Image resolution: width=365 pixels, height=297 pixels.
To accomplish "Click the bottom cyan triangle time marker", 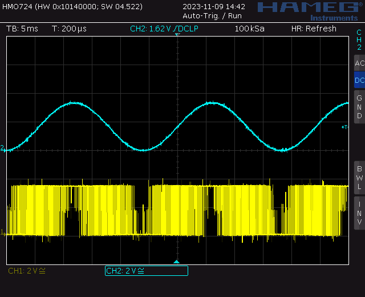I will click(x=176, y=262).
